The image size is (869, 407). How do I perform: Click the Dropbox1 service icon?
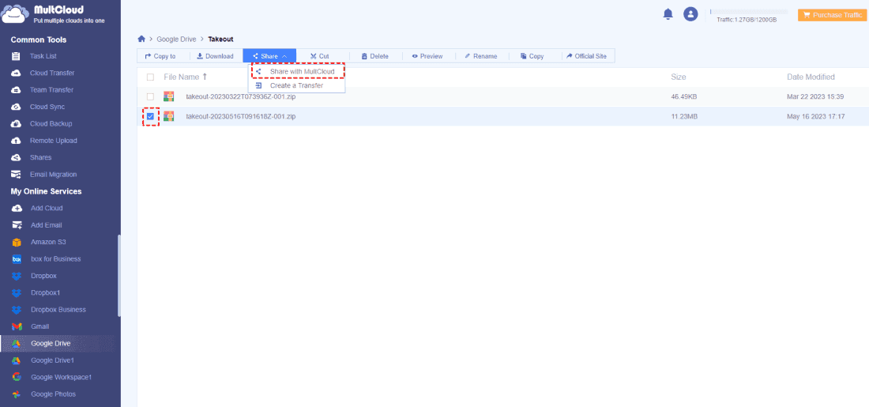point(17,292)
